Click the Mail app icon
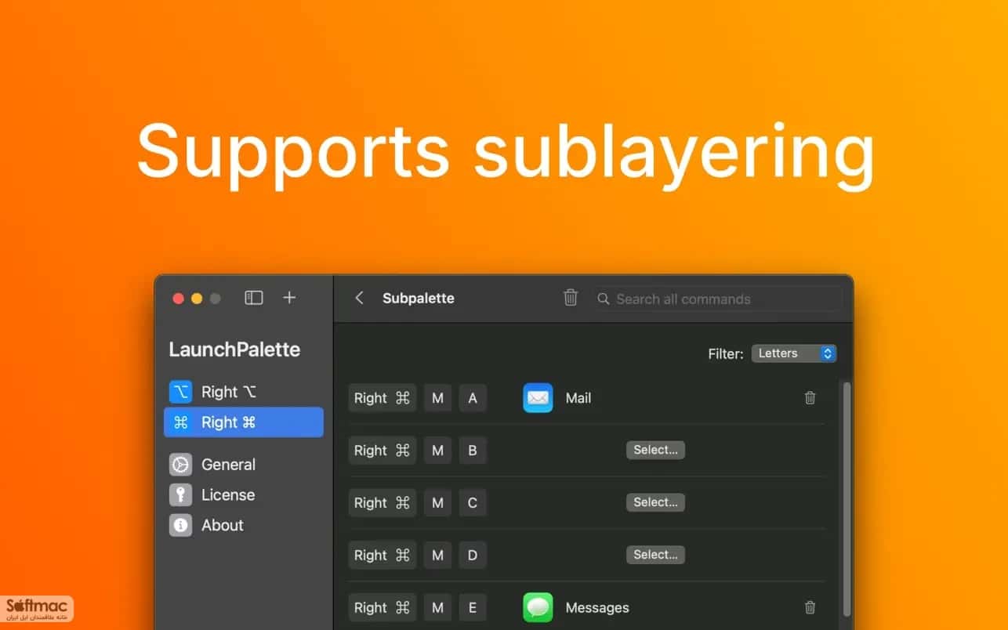The width and height of the screenshot is (1008, 630). [538, 397]
